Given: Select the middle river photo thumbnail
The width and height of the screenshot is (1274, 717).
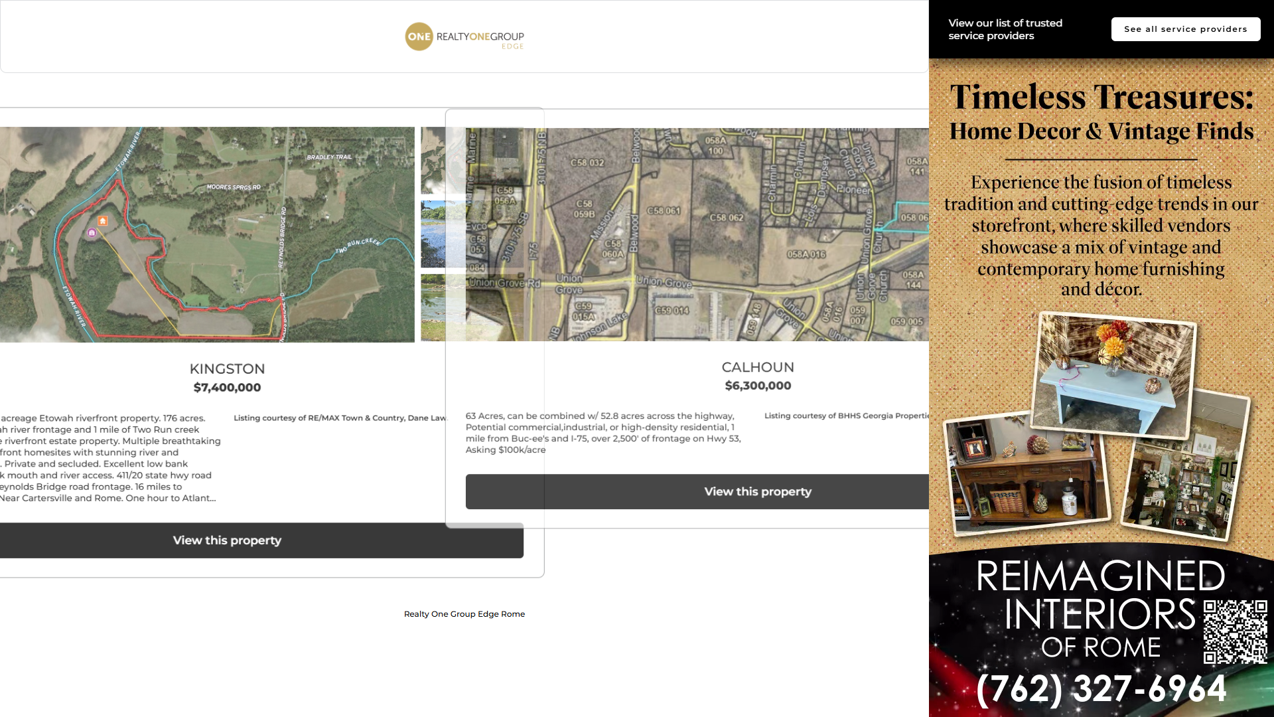Looking at the screenshot, I should [x=433, y=234].
